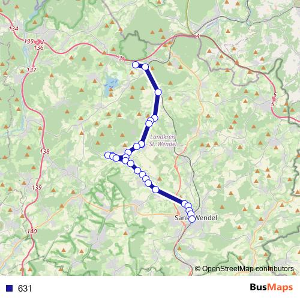Image resolution: width=300 pixels, height=300 pixels.
Task: Click the Sankt Wendel town label
Action: pos(196,218)
